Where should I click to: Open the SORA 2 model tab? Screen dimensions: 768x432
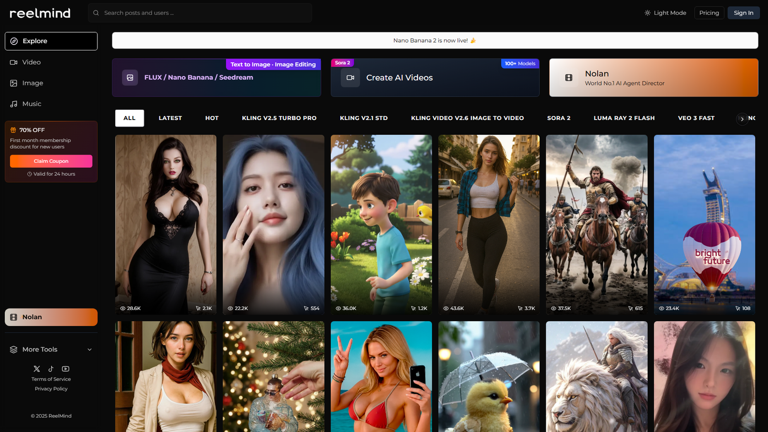[x=558, y=118]
